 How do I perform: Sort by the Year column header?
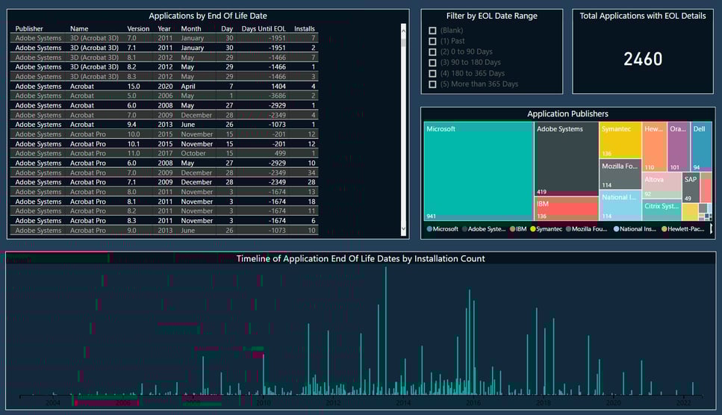164,28
